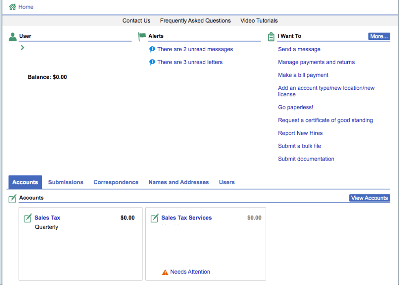Select the Users tab
The image size is (399, 285).
click(227, 182)
